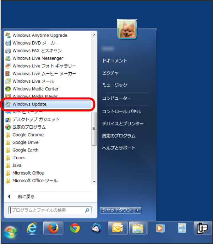Open Internet Explorer from the taskbar

(32, 228)
